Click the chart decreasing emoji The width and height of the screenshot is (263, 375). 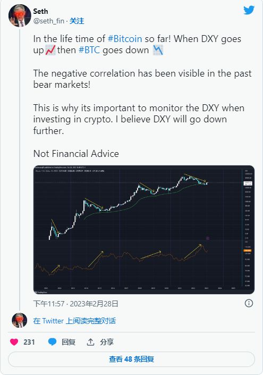tap(158, 50)
